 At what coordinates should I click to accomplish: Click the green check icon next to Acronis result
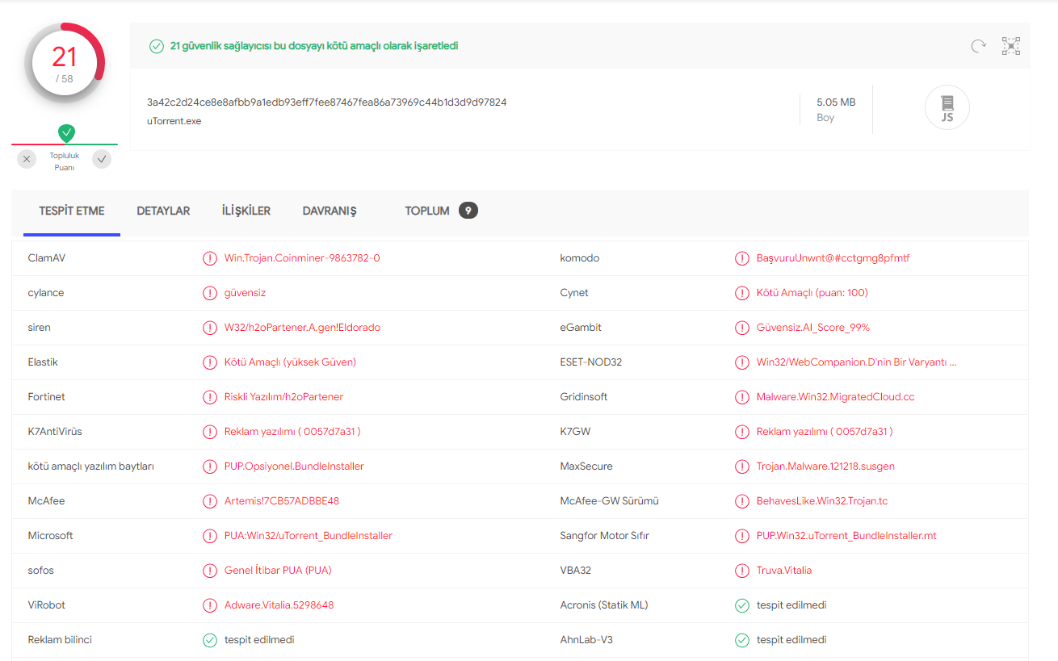pos(742,605)
